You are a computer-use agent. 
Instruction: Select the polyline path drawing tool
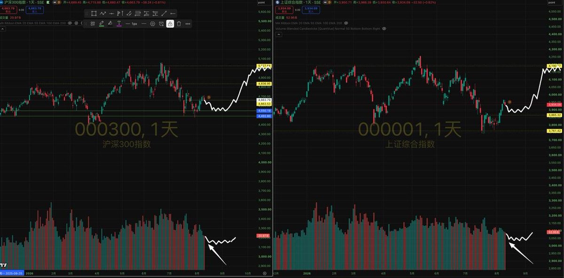point(102,13)
